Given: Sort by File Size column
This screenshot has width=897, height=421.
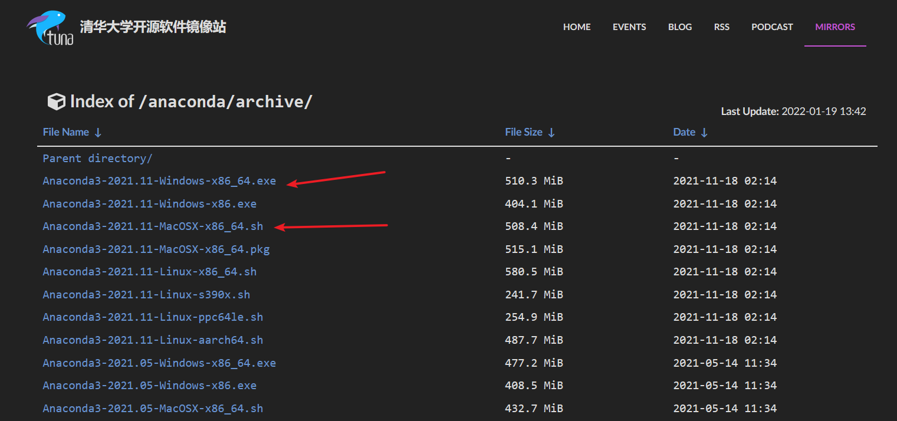Looking at the screenshot, I should pos(530,132).
